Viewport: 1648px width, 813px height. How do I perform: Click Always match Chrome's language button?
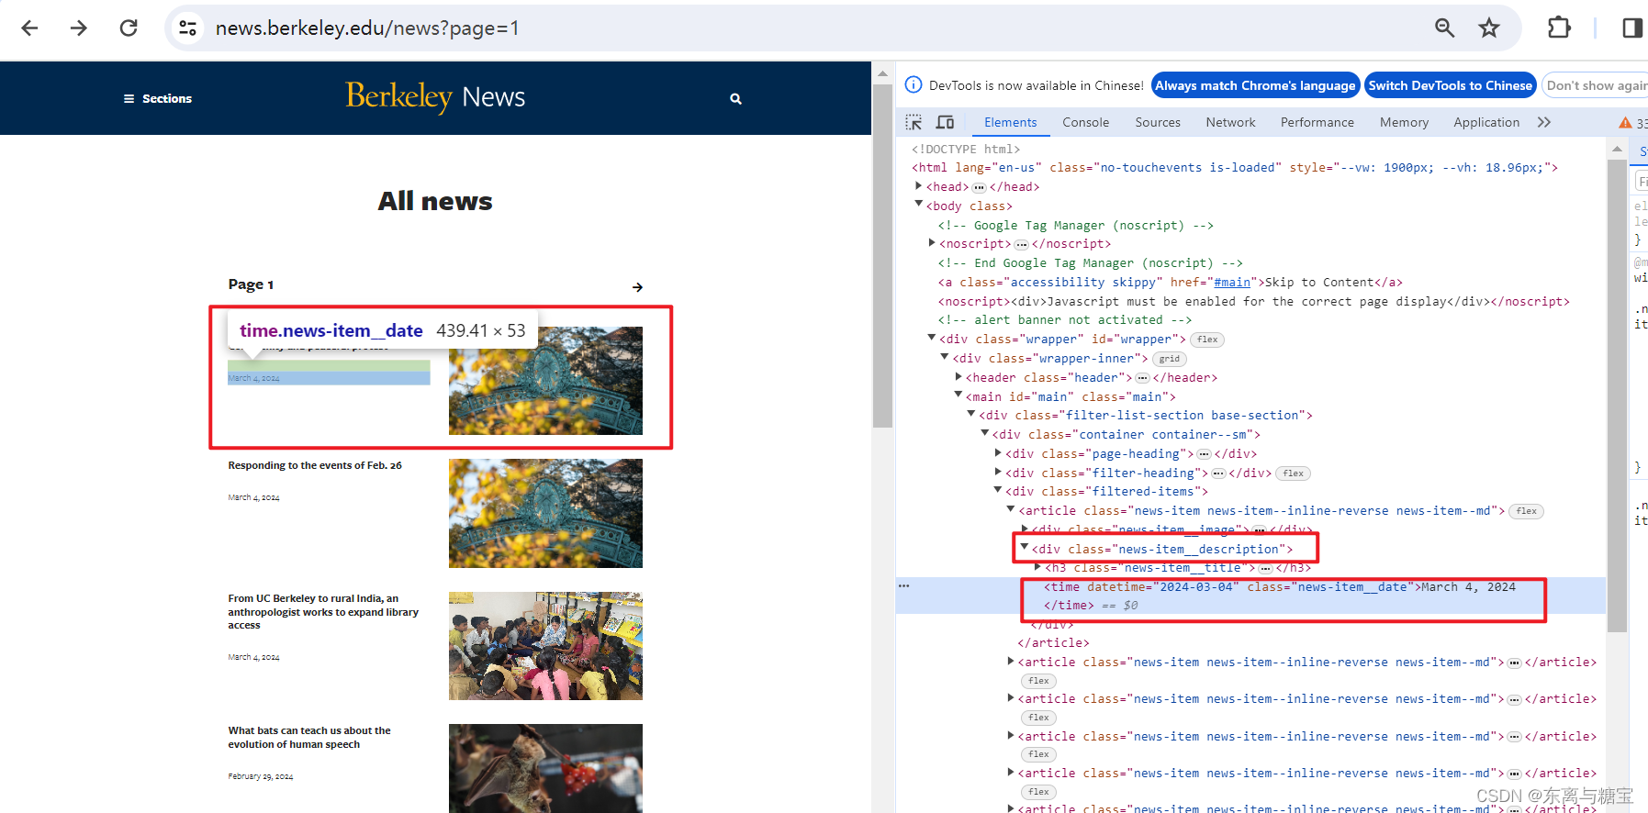(x=1255, y=85)
